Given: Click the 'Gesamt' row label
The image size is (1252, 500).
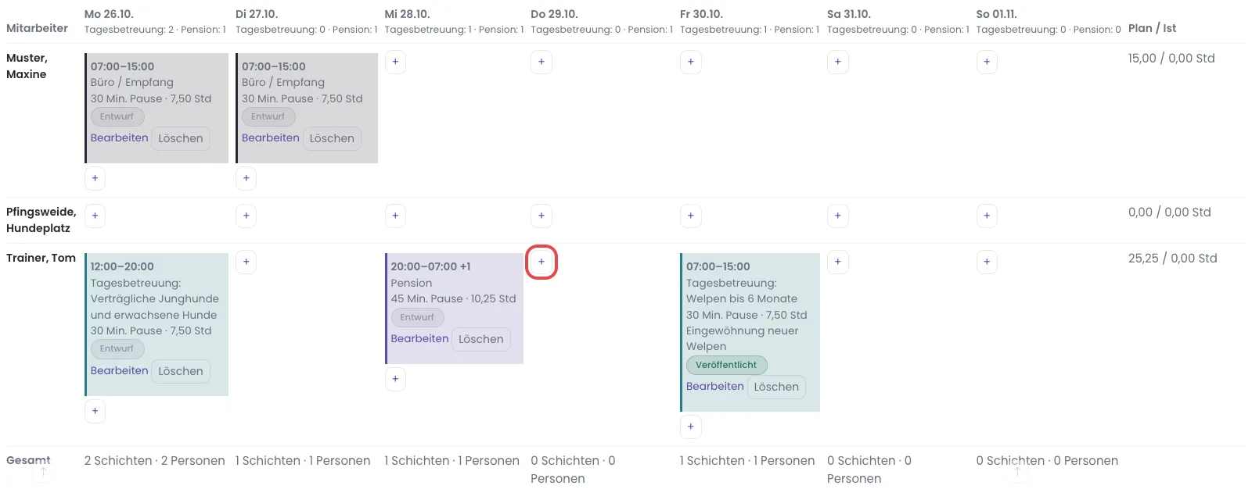Looking at the screenshot, I should [28, 461].
